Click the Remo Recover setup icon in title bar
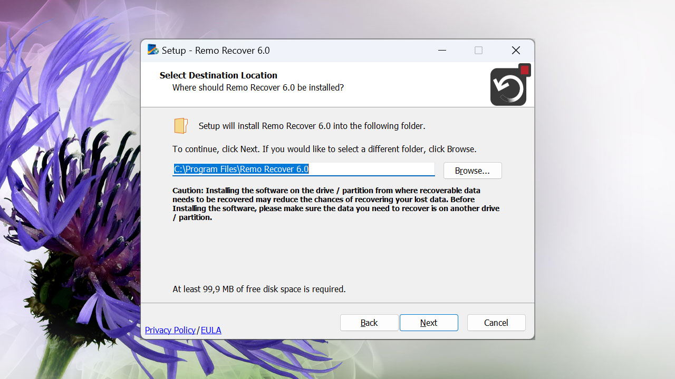Viewport: 675px width, 379px height. tap(153, 50)
